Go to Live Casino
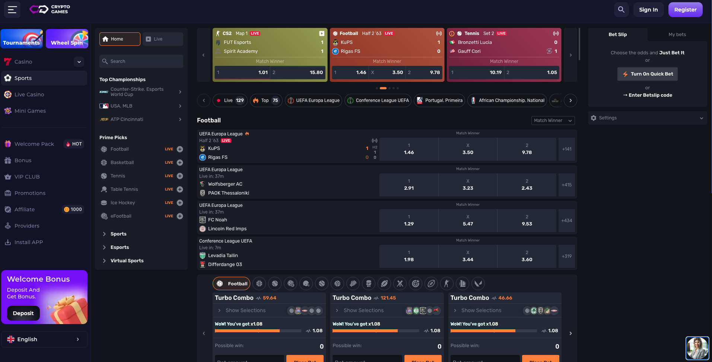 coord(29,94)
